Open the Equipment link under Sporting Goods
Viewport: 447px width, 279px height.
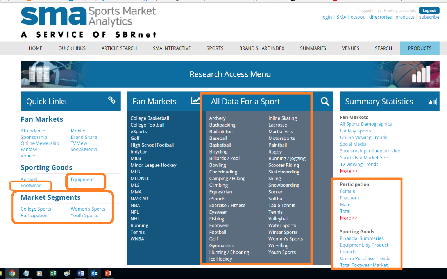(82, 179)
